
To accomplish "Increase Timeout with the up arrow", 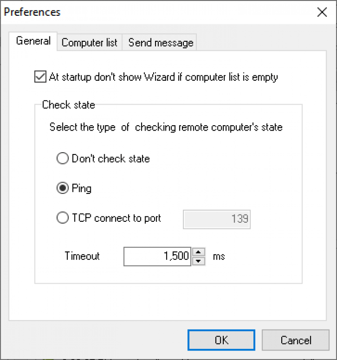I will pyautogui.click(x=199, y=252).
